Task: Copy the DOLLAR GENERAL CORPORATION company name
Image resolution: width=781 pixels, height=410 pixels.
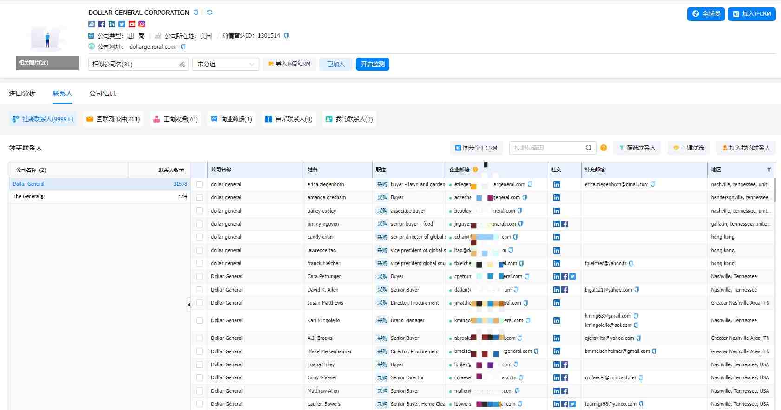Action: coord(196,13)
